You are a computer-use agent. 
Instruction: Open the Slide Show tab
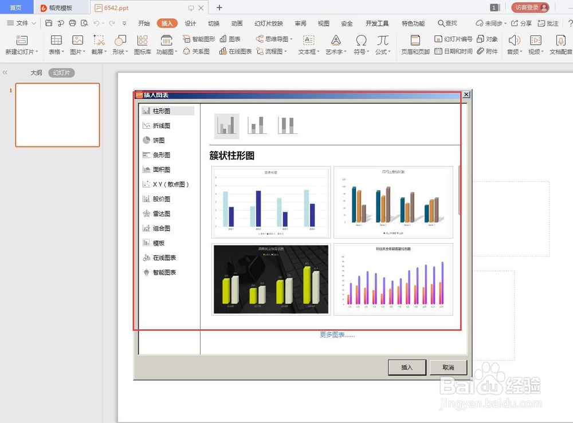click(269, 23)
